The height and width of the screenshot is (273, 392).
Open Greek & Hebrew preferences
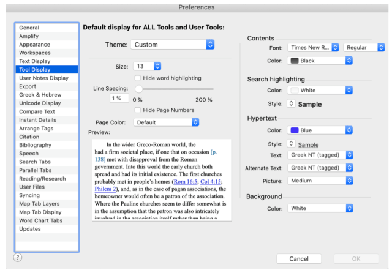tap(40, 95)
